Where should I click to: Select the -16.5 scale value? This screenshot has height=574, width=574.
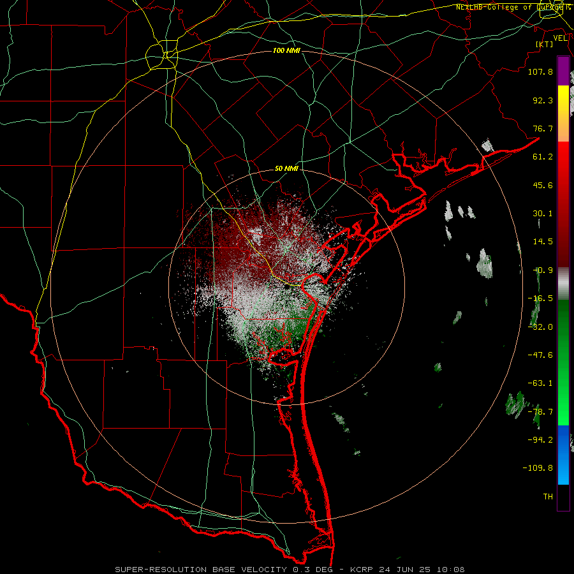pos(540,298)
